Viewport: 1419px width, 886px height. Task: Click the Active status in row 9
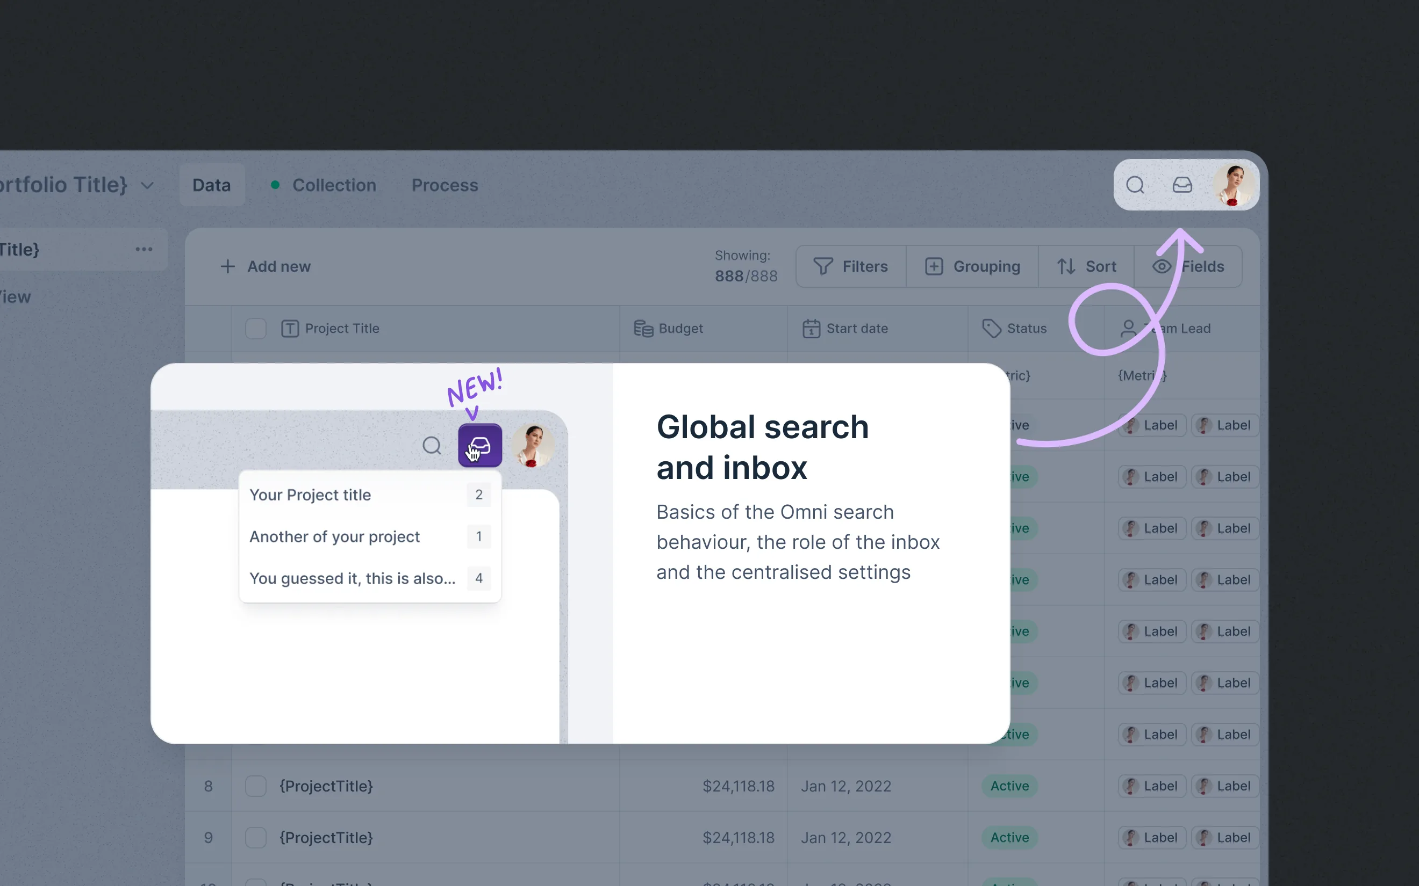pyautogui.click(x=1010, y=838)
